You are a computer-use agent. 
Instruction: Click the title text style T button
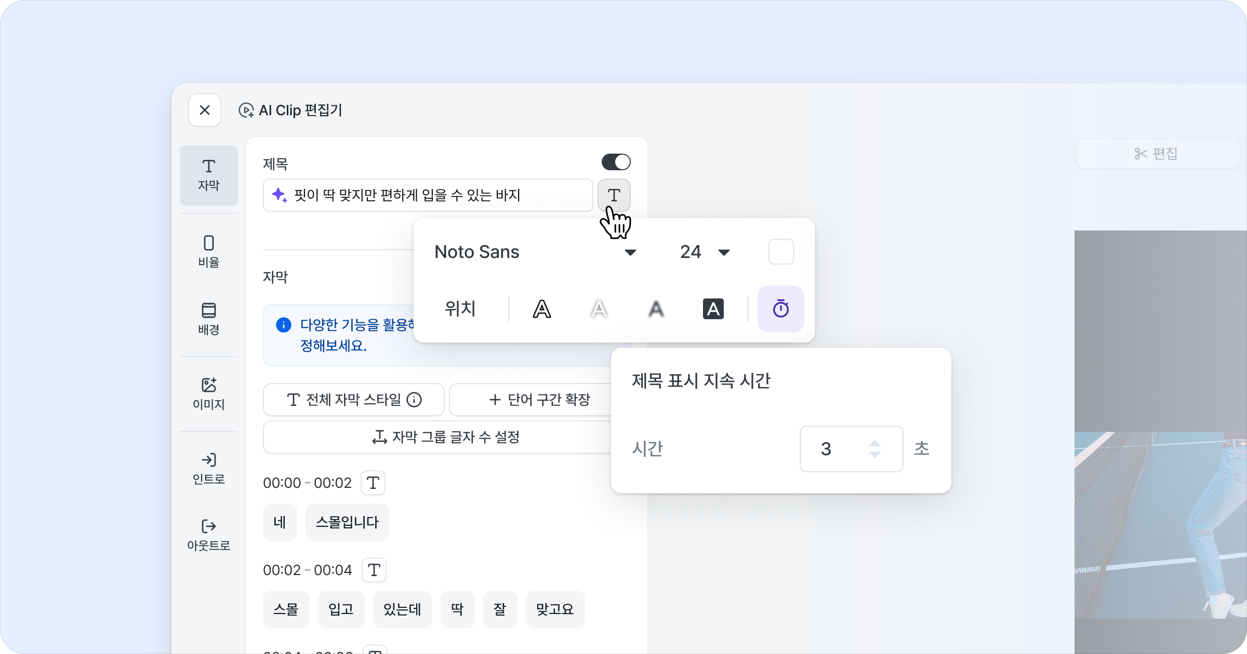pyautogui.click(x=614, y=195)
